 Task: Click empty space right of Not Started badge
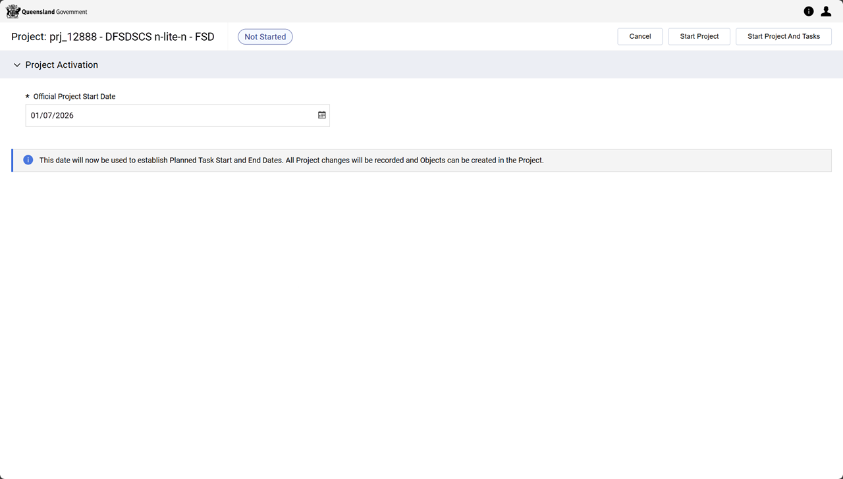click(x=448, y=37)
